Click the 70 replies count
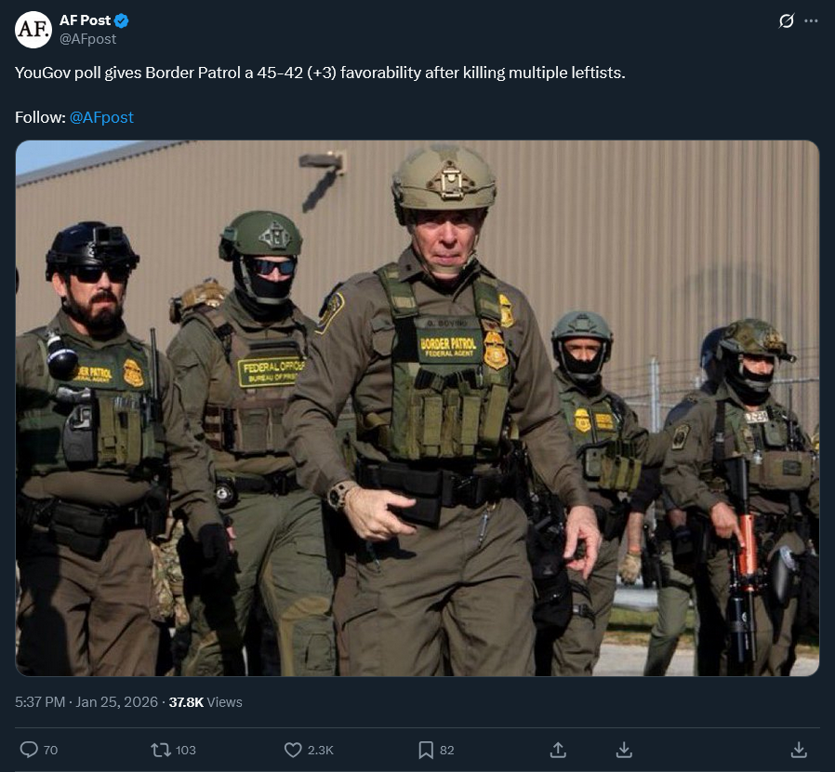The height and width of the screenshot is (772, 835). click(x=50, y=751)
